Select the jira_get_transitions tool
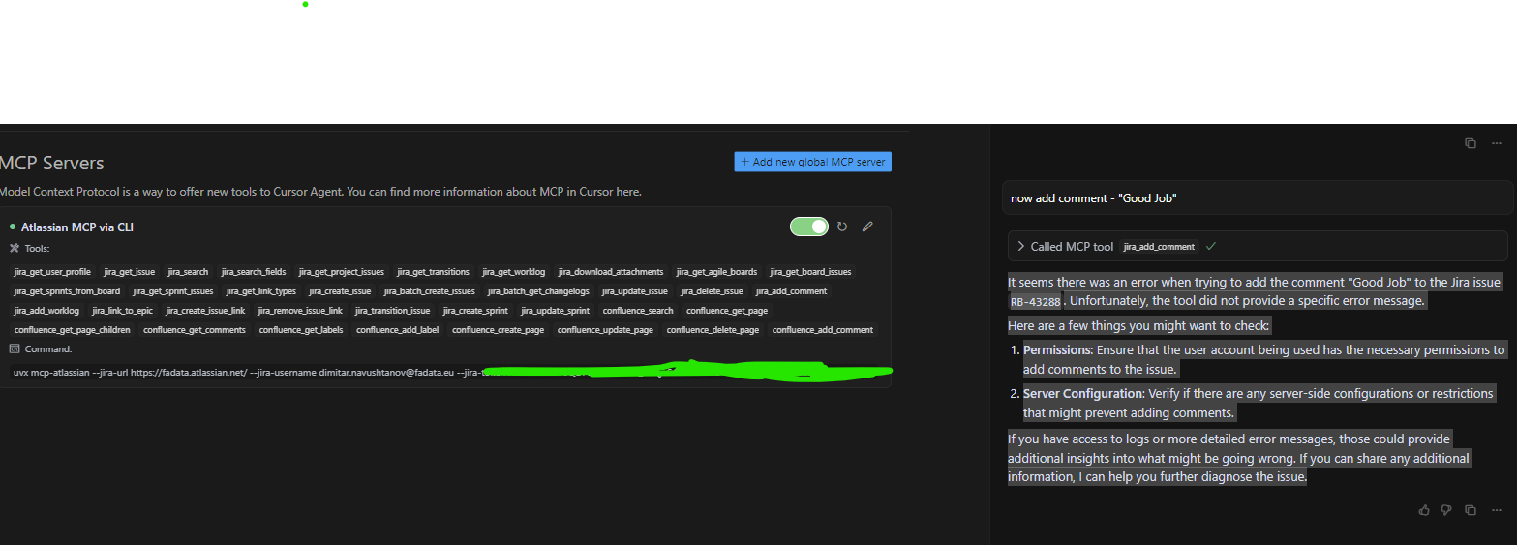The width and height of the screenshot is (1517, 545). click(x=433, y=272)
